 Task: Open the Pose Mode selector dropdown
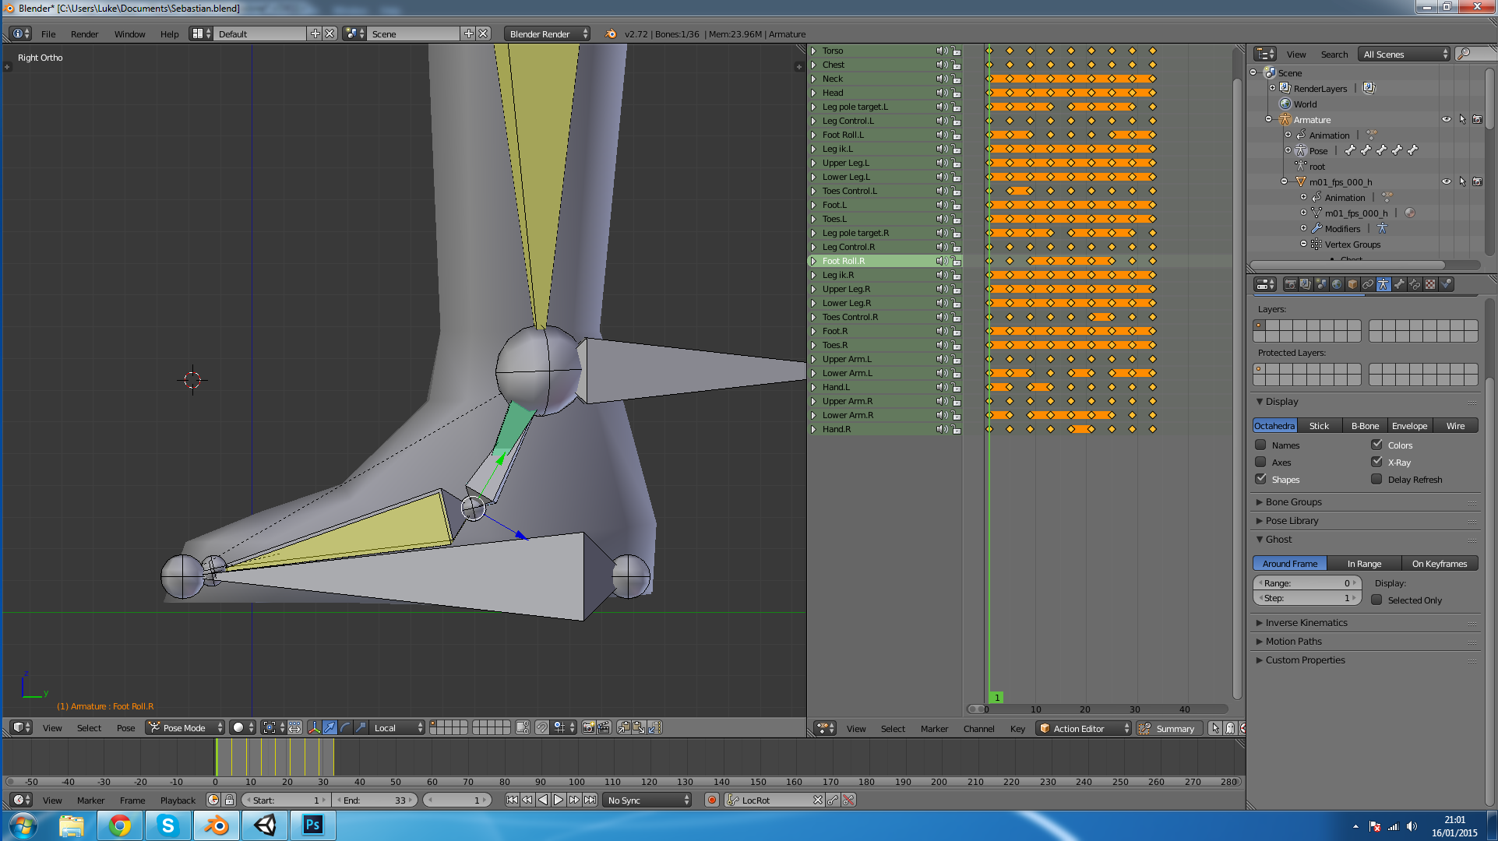click(185, 727)
